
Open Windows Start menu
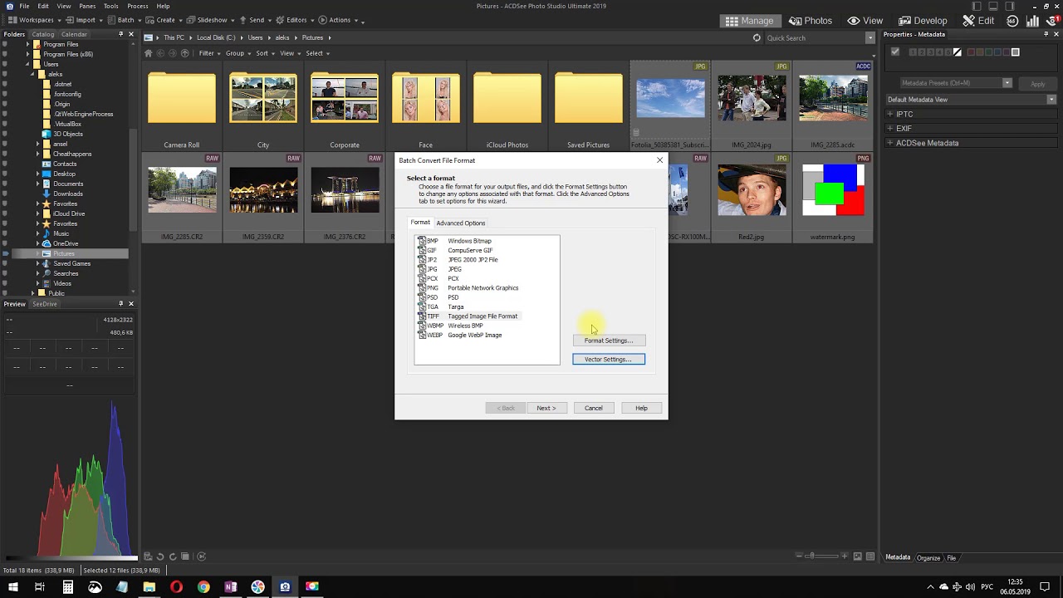pos(12,587)
